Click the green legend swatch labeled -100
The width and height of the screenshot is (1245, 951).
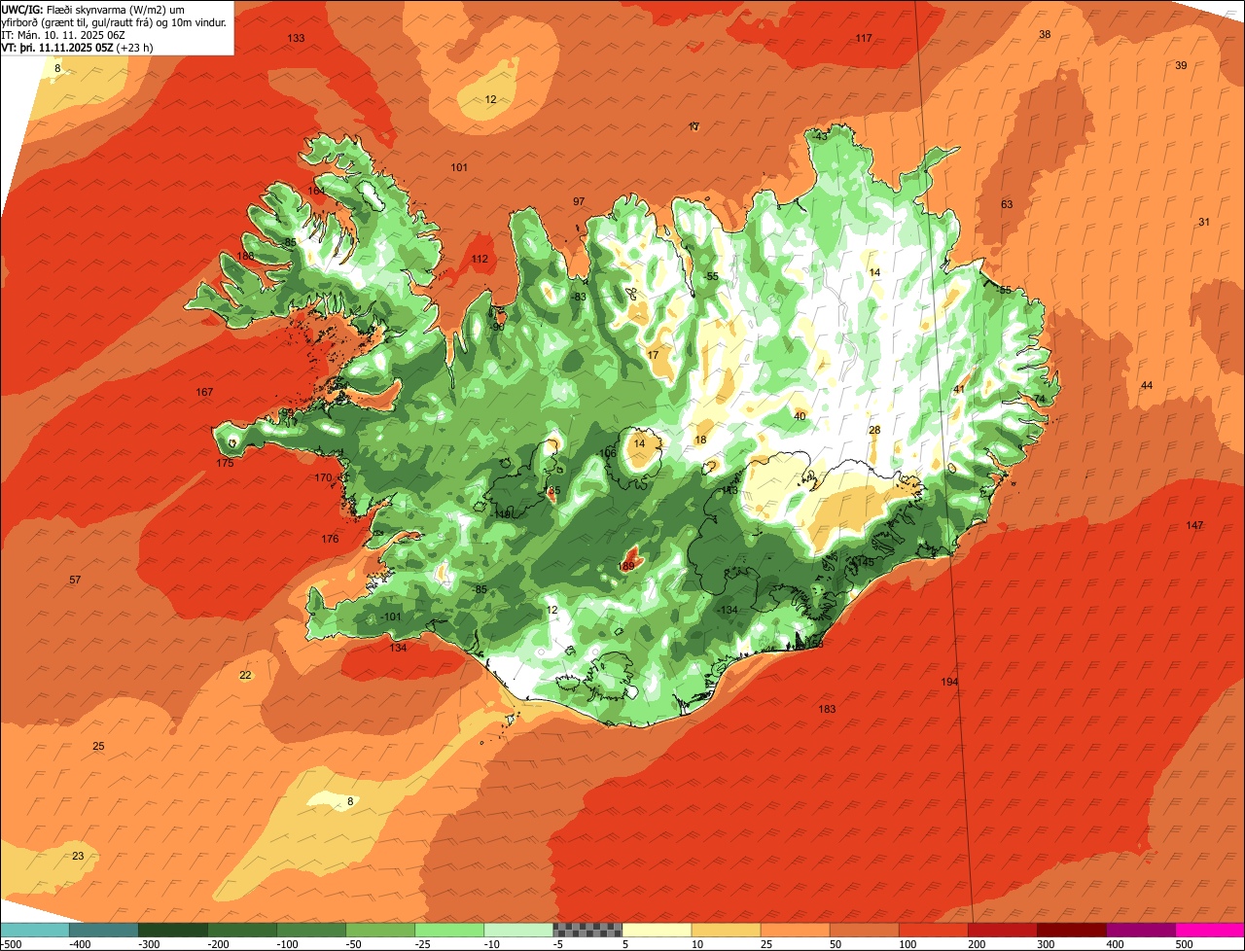click(x=310, y=930)
